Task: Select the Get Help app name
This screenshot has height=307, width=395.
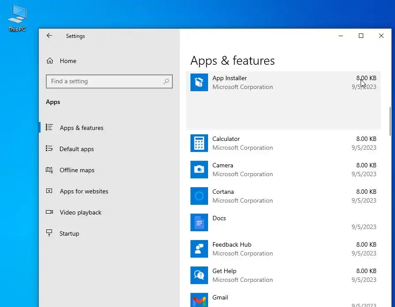Action: coord(224,271)
